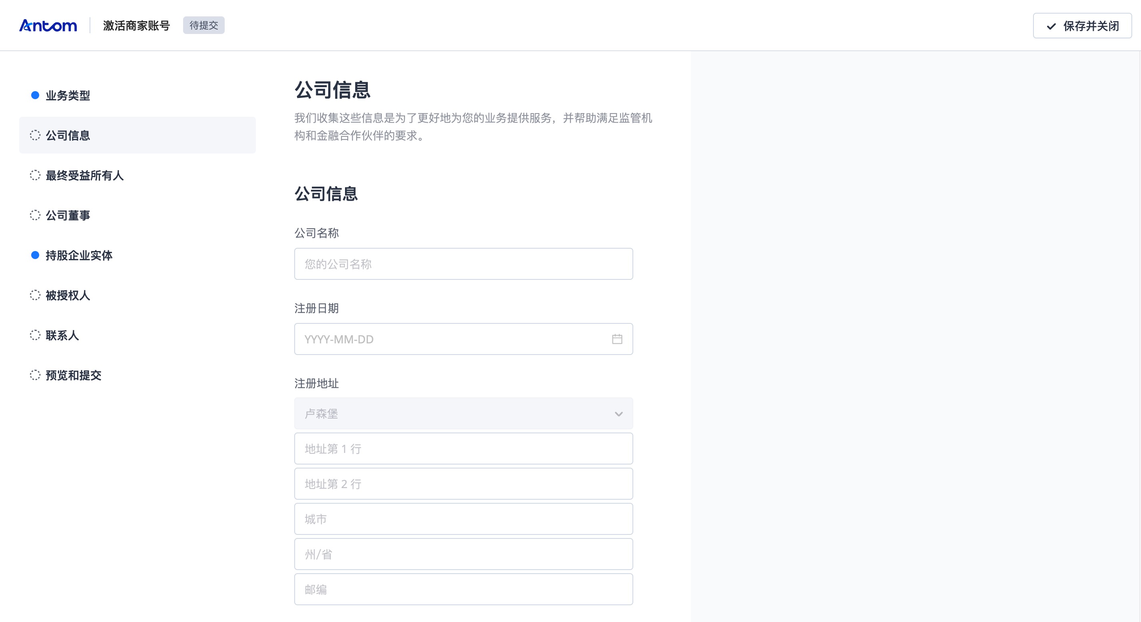This screenshot has width=1141, height=622.
Task: Navigate to 最终受益所有人 step
Action: click(x=84, y=175)
